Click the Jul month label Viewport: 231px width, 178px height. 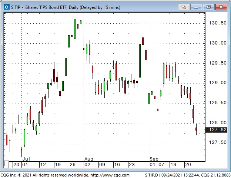[27, 159]
